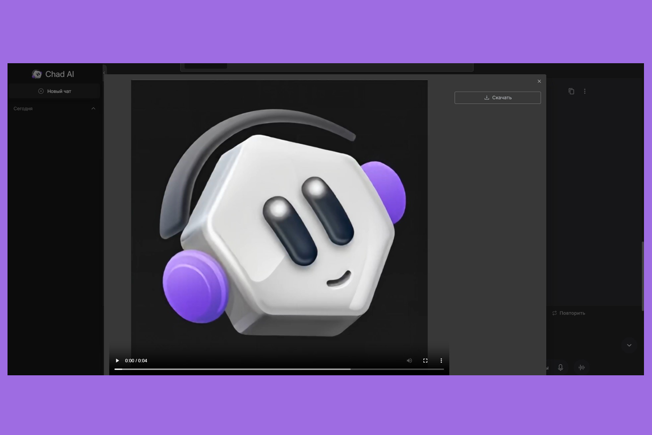Play the video preview
Viewport: 652px width, 435px height.
pyautogui.click(x=117, y=361)
